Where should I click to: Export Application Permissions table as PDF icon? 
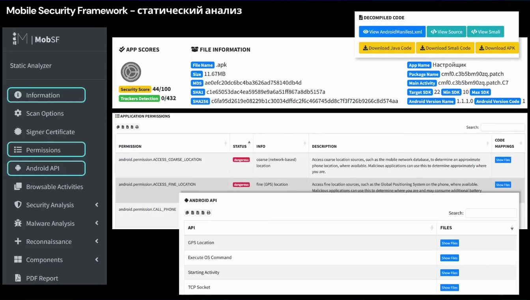tap(132, 127)
